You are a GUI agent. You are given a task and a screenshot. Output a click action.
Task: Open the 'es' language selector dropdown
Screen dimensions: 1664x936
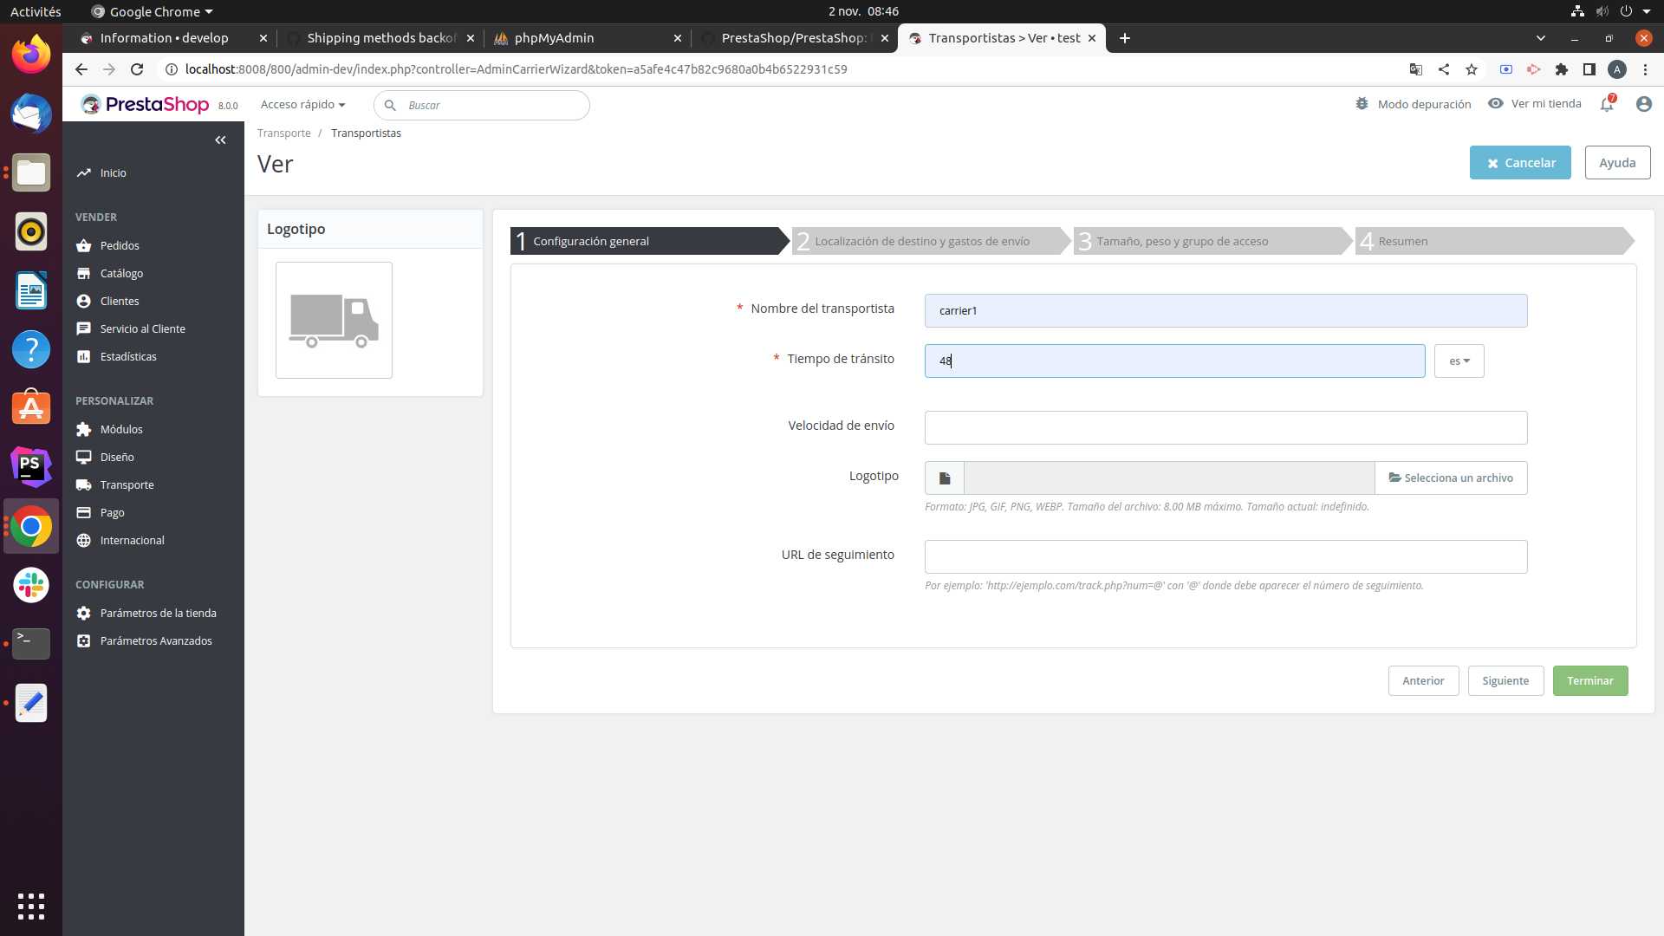(x=1459, y=361)
